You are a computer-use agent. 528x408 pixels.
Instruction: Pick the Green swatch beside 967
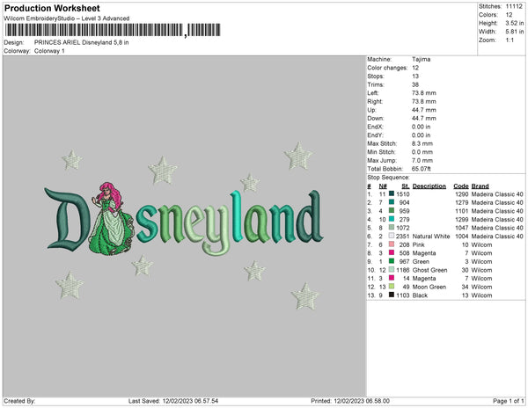click(x=392, y=261)
